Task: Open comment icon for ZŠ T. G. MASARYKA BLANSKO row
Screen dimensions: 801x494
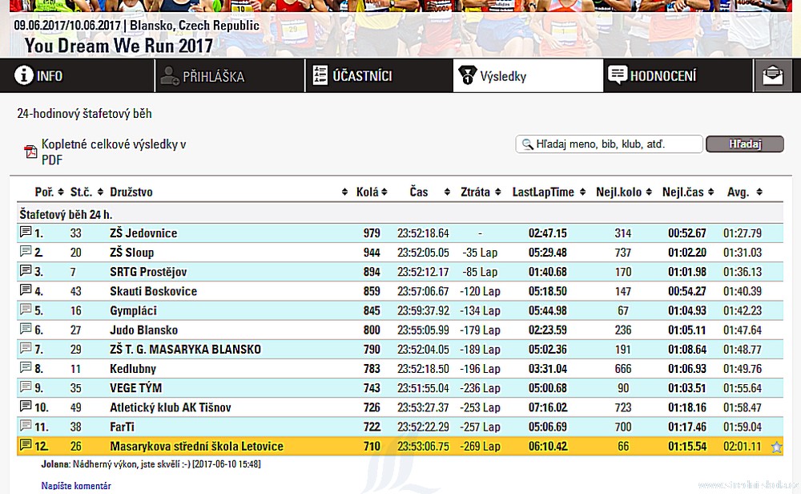Action: point(26,349)
